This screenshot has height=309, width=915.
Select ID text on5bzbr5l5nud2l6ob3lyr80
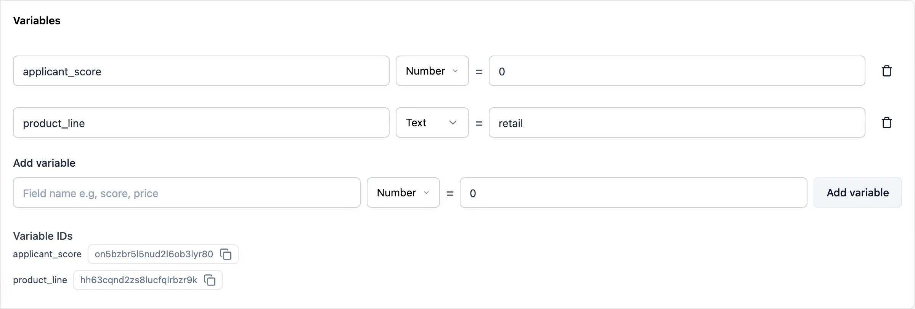point(154,254)
